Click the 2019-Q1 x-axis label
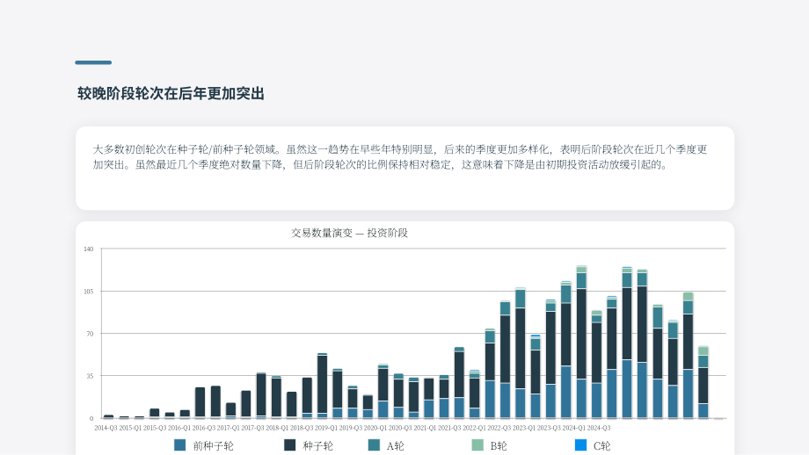This screenshot has height=455, width=809. point(326,428)
